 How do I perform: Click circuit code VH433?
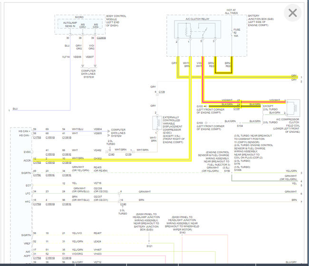click(x=97, y=254)
